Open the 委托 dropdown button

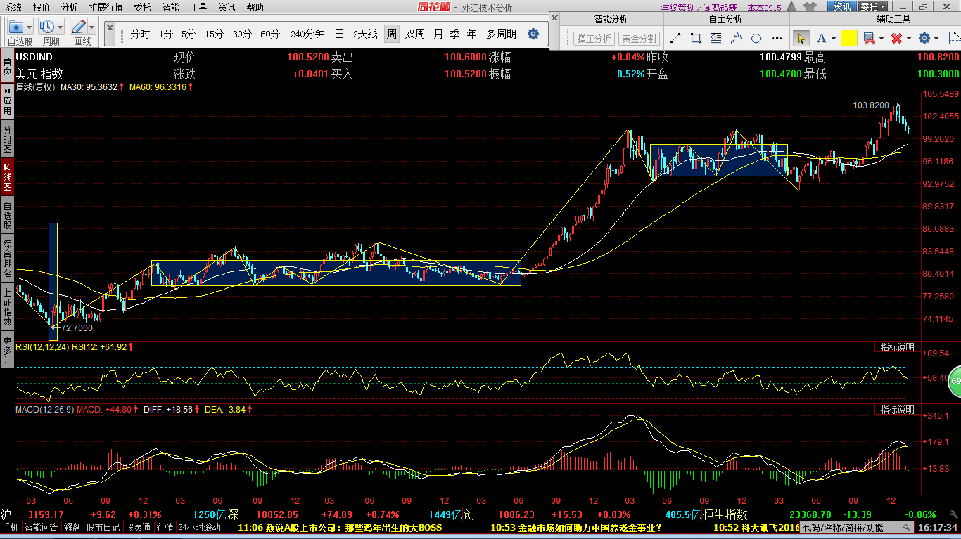click(x=873, y=6)
